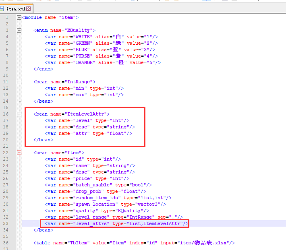Click the save-state icon on the item.xml tab
This screenshot has width=286, height=250.
click(2, 9)
